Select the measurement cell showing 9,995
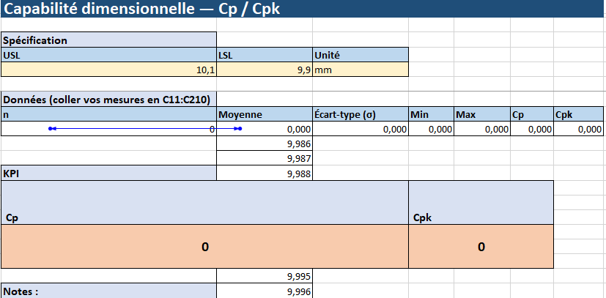 click(264, 276)
